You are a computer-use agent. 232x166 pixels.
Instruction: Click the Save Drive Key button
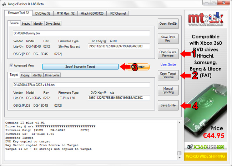[168, 39]
